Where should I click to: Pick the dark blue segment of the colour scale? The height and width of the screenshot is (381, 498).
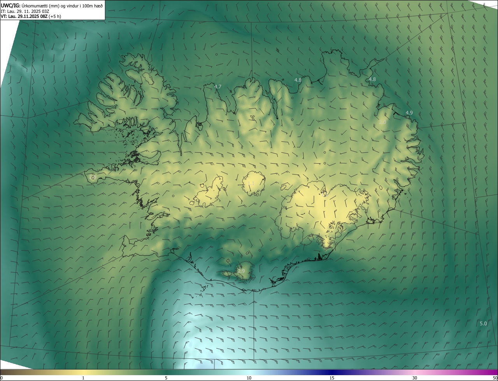[x=332, y=372]
